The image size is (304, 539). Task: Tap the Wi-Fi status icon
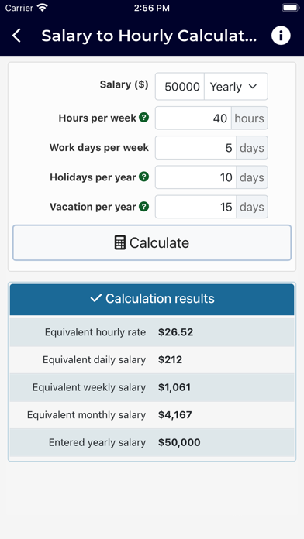click(x=43, y=8)
